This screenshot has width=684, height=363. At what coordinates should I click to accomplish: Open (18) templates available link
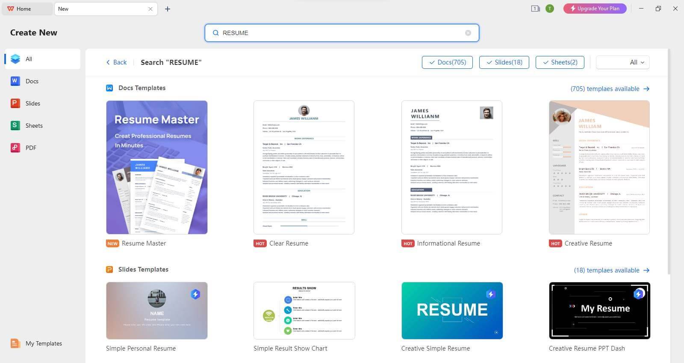click(611, 270)
